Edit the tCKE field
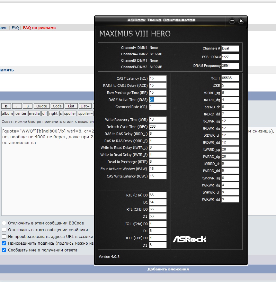The image size is (276, 282). [230, 86]
